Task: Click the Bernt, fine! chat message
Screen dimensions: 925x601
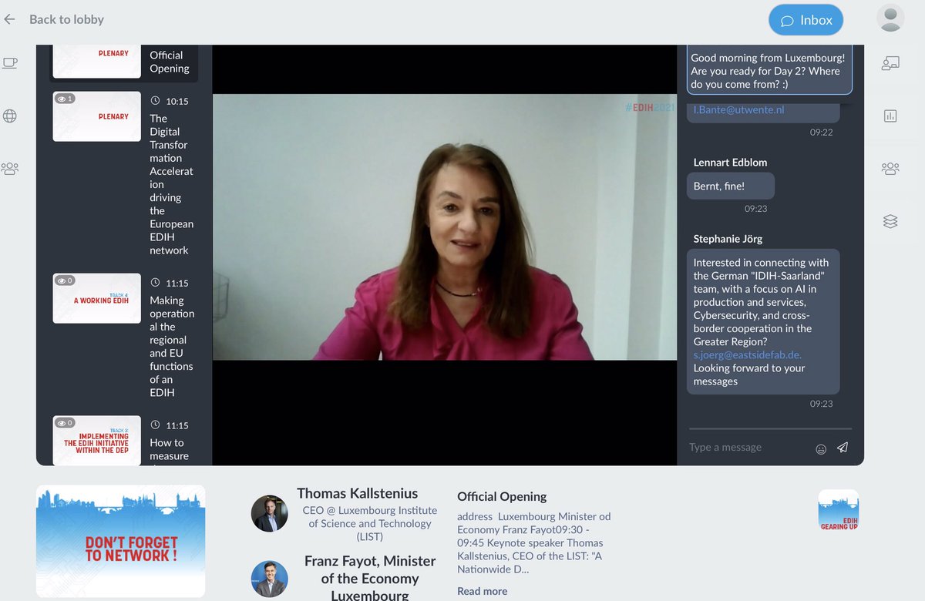Action: [x=729, y=186]
